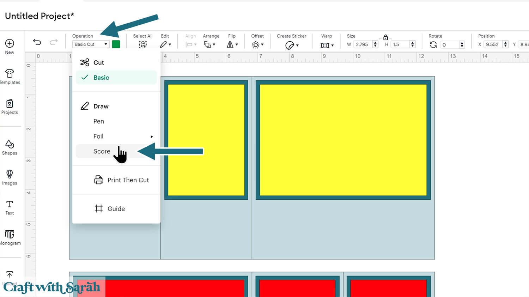This screenshot has height=297, width=529.
Task: Select the Text tool
Action: [10, 208]
